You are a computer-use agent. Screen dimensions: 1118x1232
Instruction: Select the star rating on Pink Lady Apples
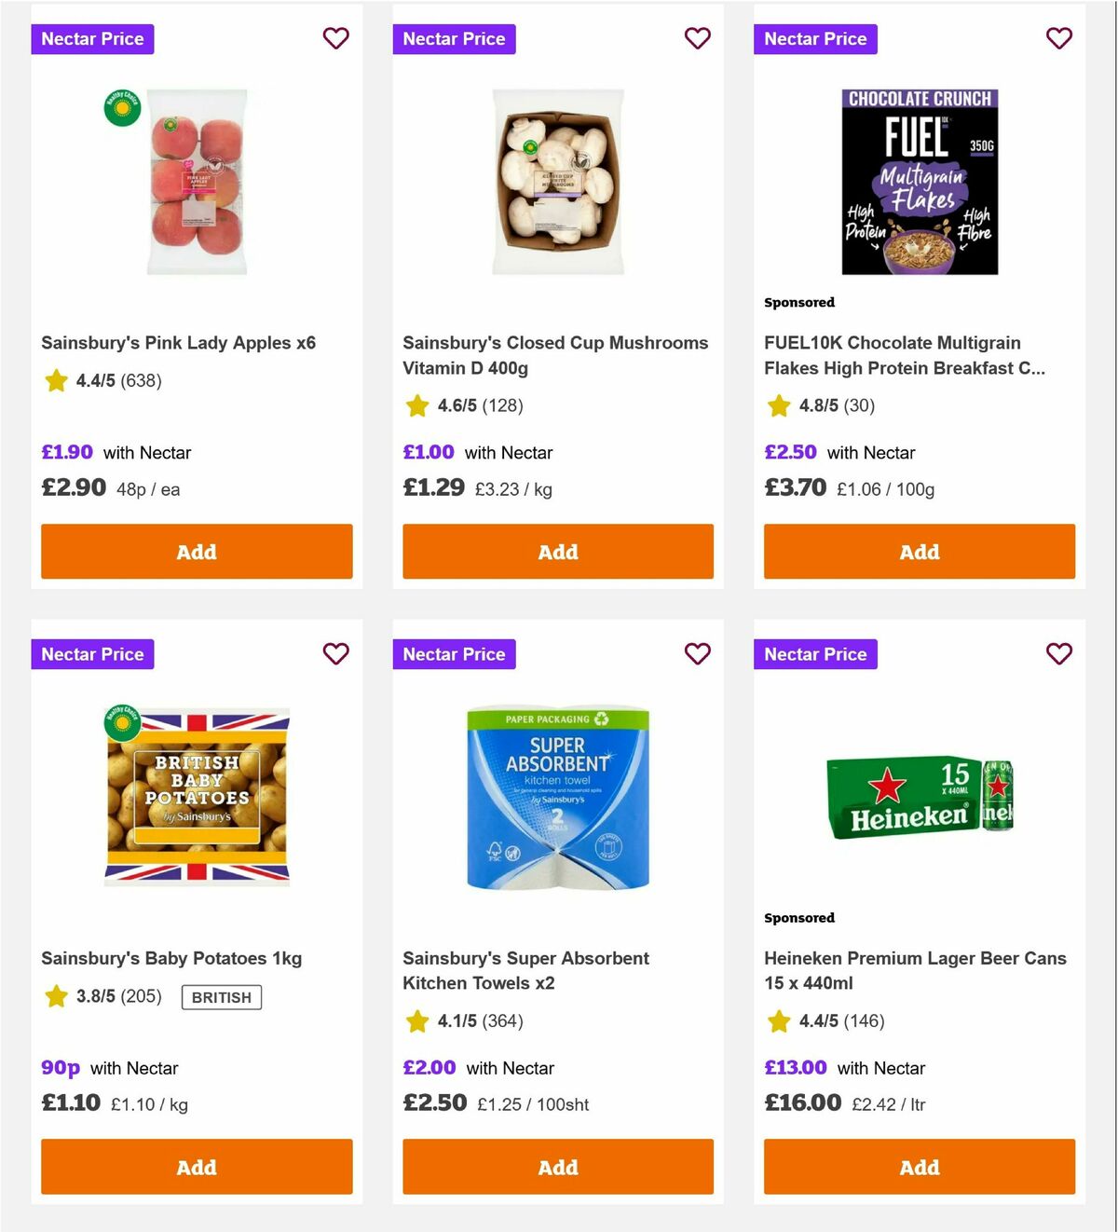pos(56,381)
